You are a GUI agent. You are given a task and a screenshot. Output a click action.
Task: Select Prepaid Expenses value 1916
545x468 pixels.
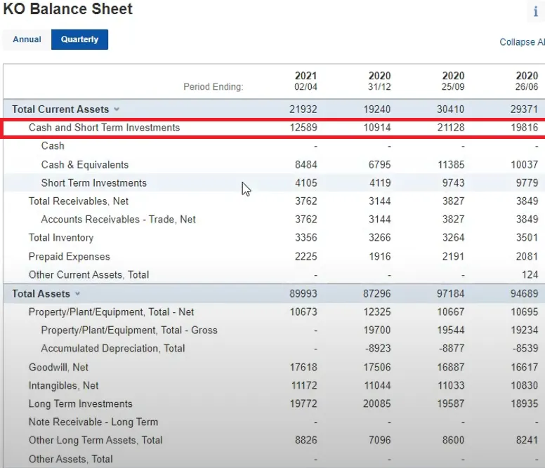(379, 257)
